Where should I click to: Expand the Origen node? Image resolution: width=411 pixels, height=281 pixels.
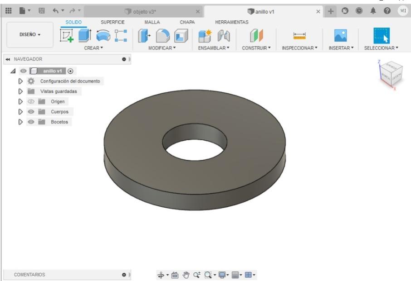(20, 101)
